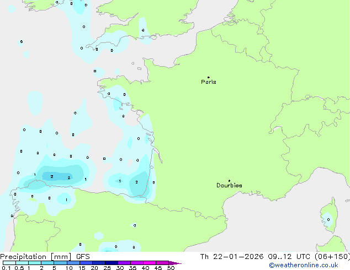The height and width of the screenshot is (270, 350).
Task: Click the date 'Th 22-01-2026' text
Action: point(232,257)
